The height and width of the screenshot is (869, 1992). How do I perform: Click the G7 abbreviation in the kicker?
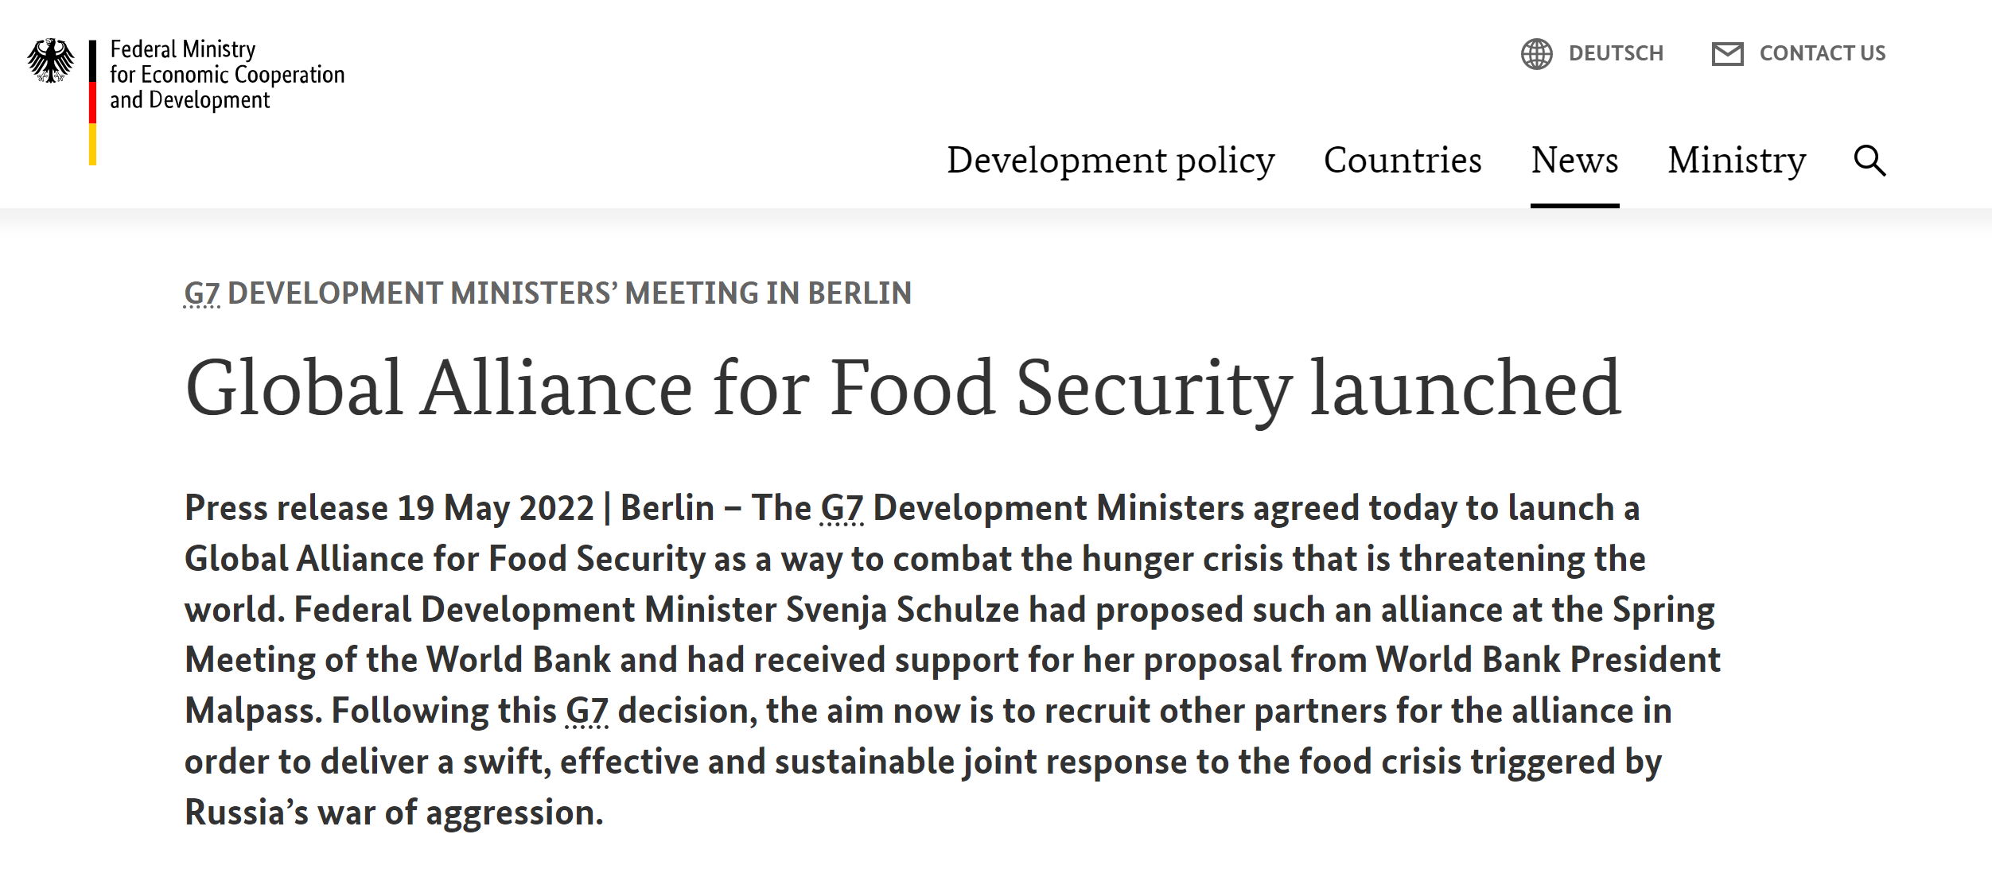coord(202,293)
